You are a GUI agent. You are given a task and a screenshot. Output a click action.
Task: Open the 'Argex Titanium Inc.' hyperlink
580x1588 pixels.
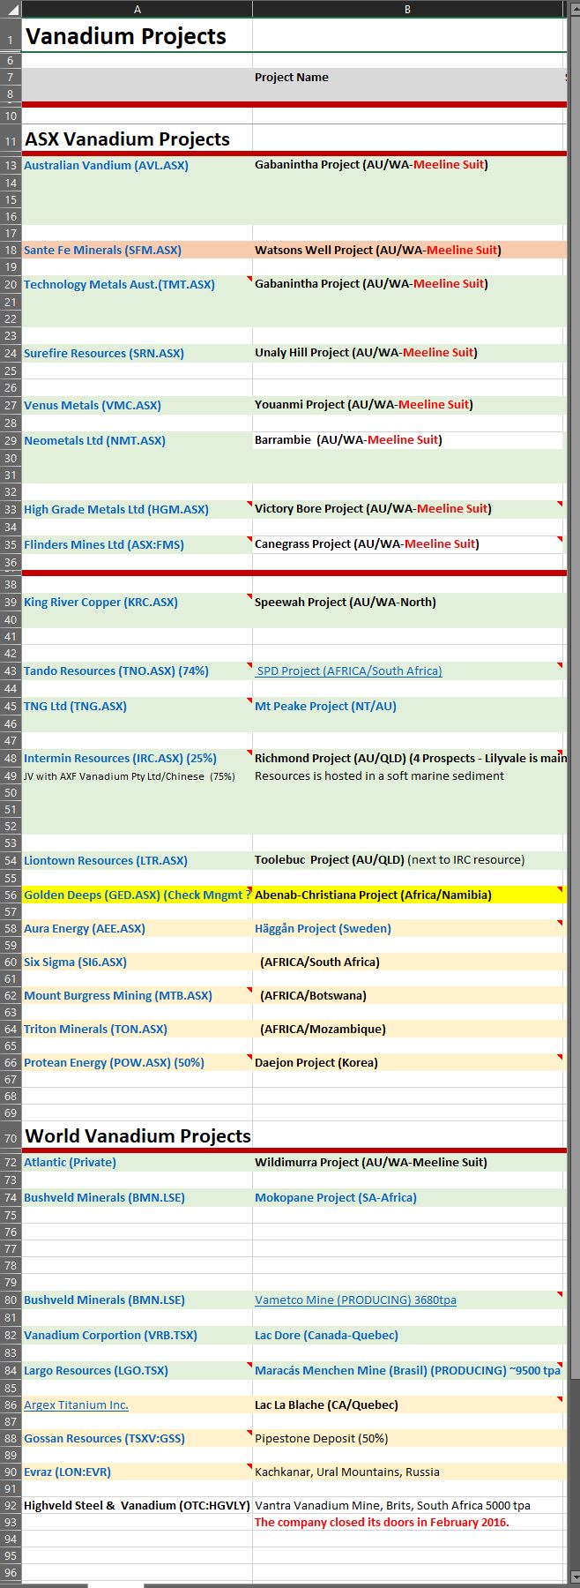click(76, 1404)
